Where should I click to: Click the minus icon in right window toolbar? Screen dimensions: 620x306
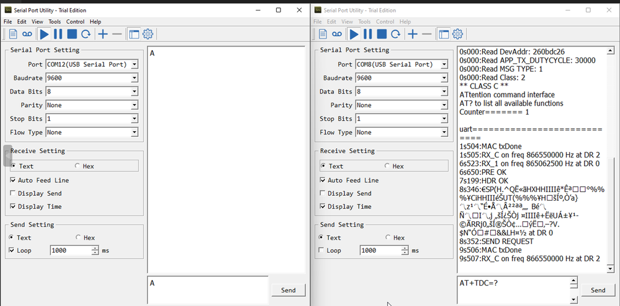click(426, 34)
